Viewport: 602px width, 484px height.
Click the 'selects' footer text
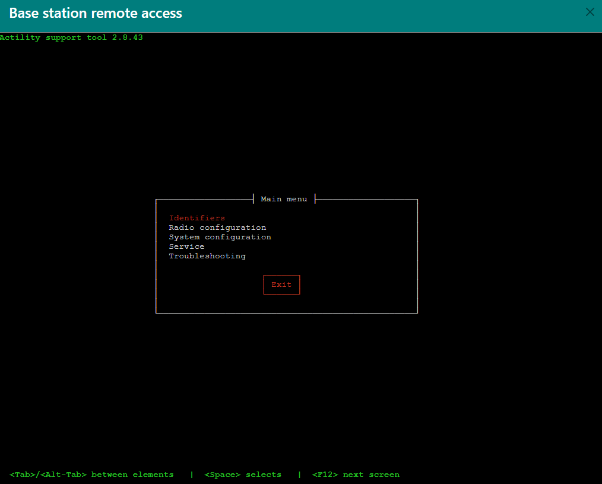point(264,474)
